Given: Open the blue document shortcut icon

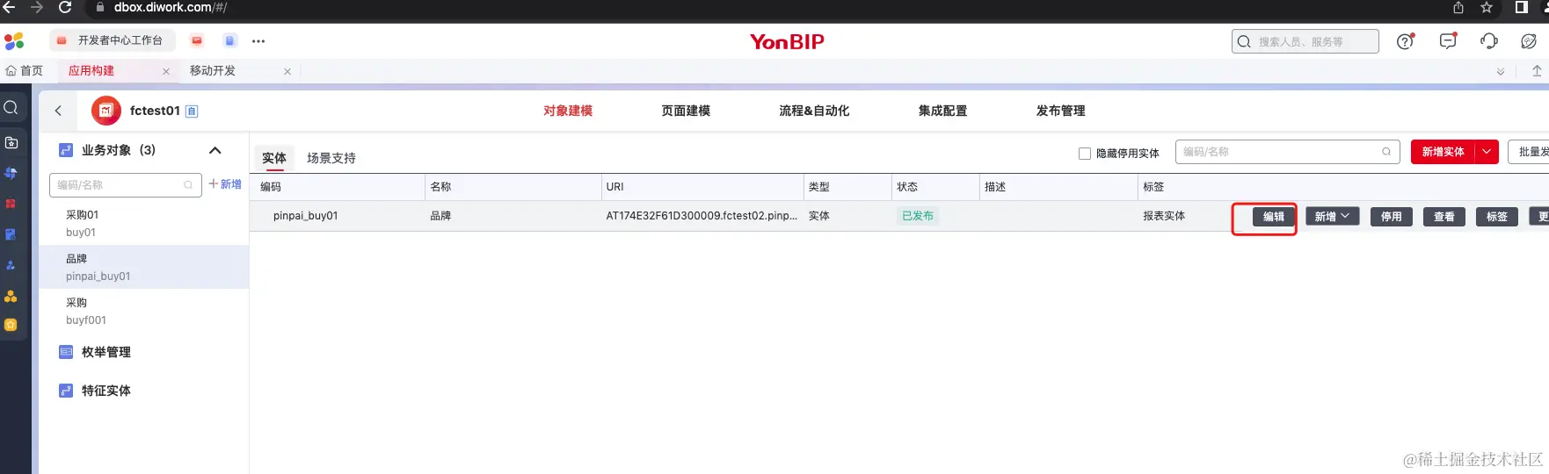Looking at the screenshot, I should pos(229,40).
